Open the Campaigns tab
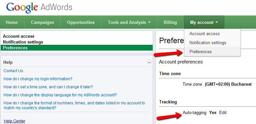The image size is (256, 124). pyautogui.click(x=42, y=22)
